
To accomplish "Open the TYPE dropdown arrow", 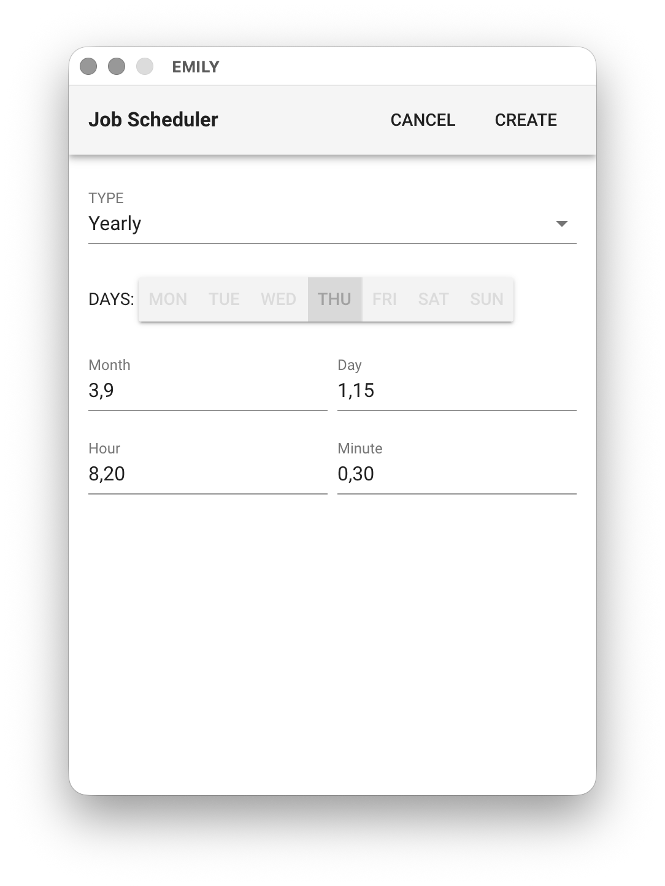I will click(x=561, y=224).
